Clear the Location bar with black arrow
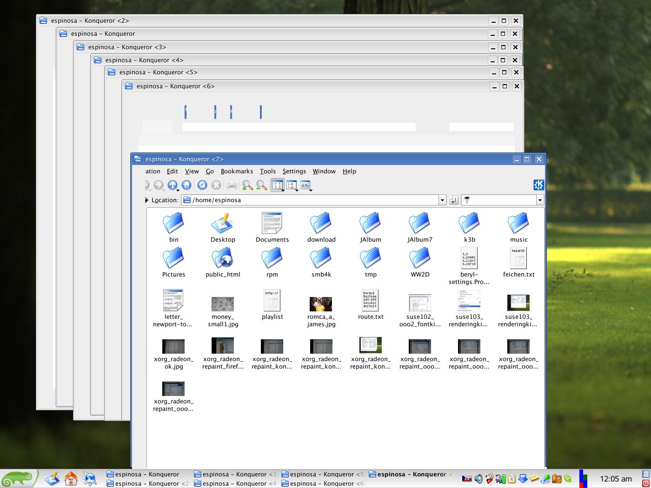Screen dimensions: 651x488 pyautogui.click(x=146, y=200)
